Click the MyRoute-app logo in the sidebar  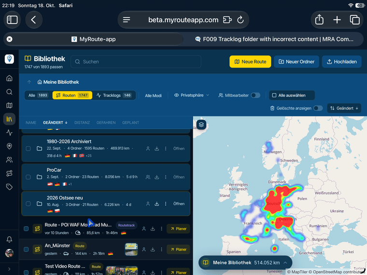click(x=9, y=59)
